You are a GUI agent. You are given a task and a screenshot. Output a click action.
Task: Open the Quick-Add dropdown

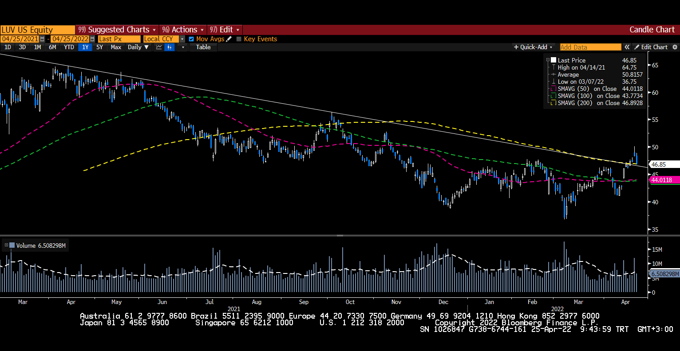533,47
